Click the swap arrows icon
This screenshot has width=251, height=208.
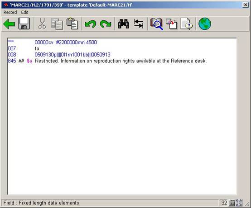[139, 24]
